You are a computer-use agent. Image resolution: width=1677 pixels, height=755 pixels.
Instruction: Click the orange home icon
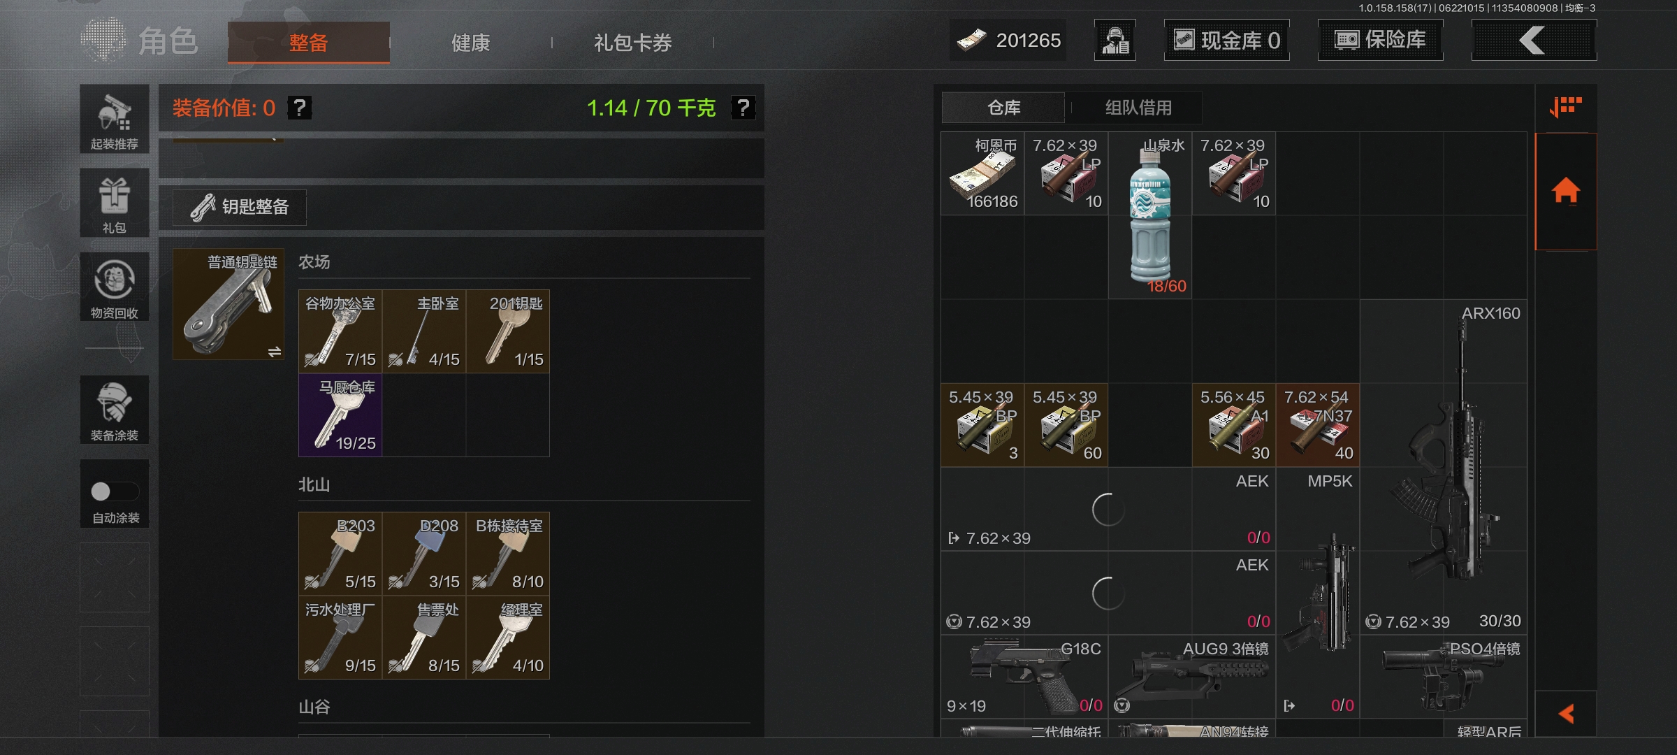pyautogui.click(x=1566, y=192)
